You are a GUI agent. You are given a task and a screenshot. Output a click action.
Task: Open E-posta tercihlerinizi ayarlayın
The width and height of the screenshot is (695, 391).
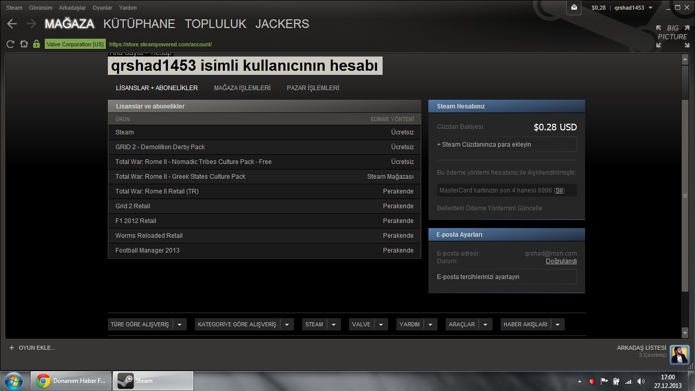pos(507,277)
